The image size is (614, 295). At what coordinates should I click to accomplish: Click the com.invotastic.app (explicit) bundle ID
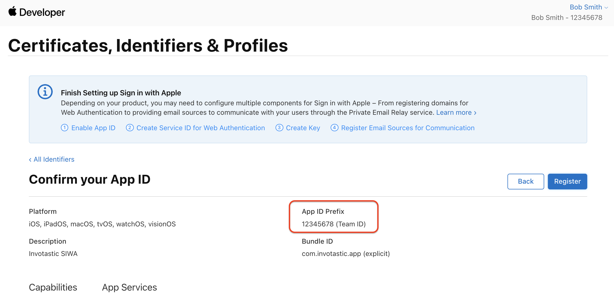(346, 254)
